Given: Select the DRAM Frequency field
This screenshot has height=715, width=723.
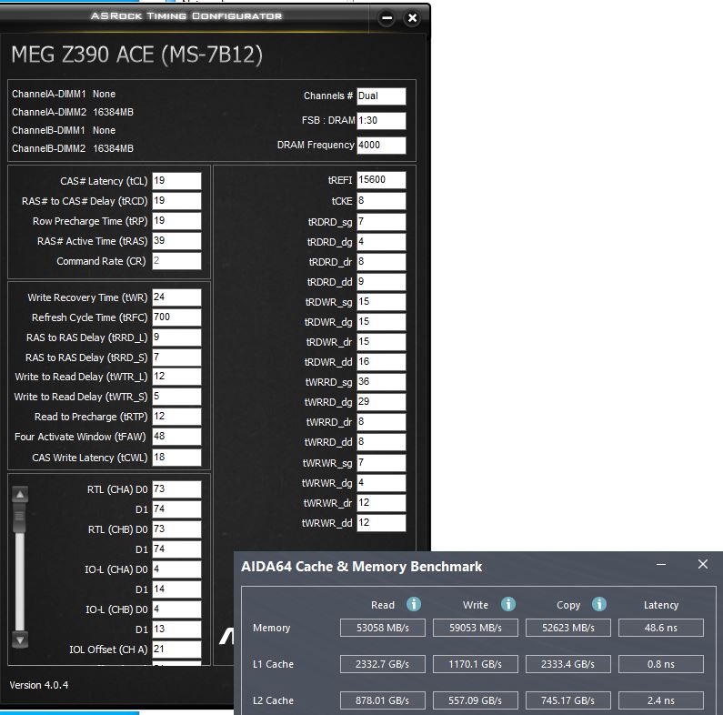Looking at the screenshot, I should click(x=381, y=145).
